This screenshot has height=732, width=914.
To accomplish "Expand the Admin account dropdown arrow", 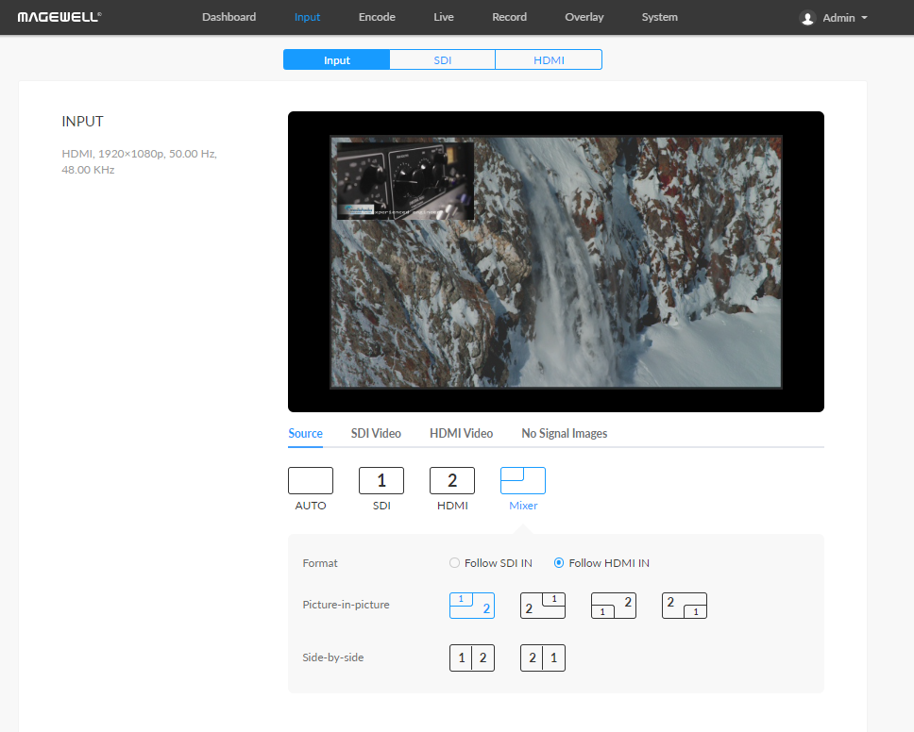I will pyautogui.click(x=865, y=18).
